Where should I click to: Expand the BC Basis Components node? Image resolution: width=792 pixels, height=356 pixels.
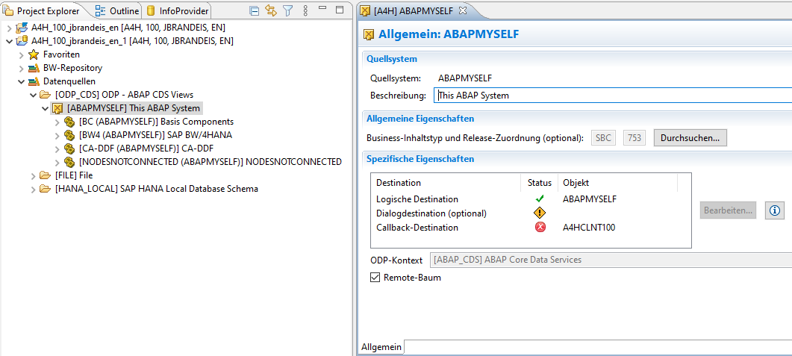(x=57, y=122)
